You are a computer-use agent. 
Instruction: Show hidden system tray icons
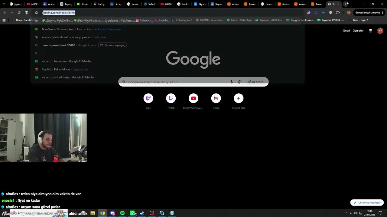click(x=346, y=213)
